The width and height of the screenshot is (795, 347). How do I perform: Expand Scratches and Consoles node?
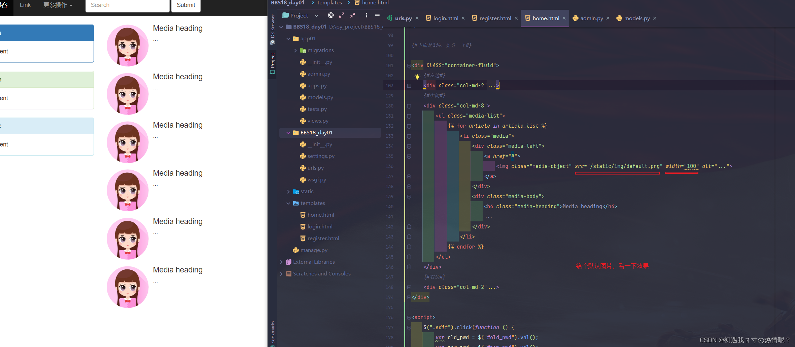[281, 274]
